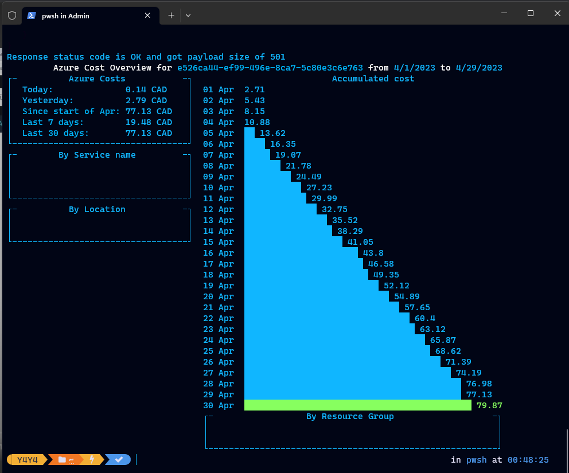Click the Today cost 0.14 CAD
The image size is (569, 473).
(146, 89)
